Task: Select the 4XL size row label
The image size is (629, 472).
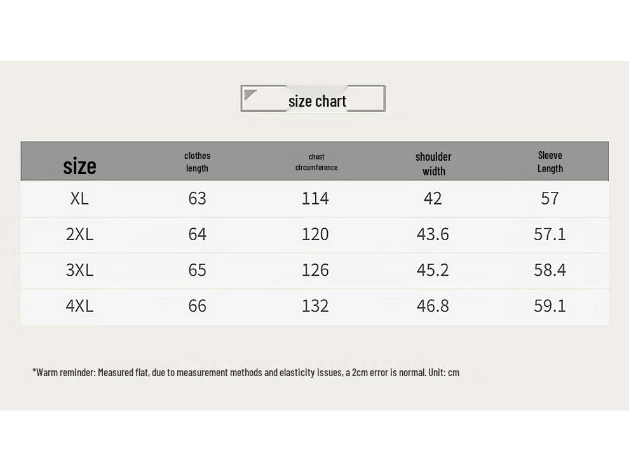Action: [79, 306]
